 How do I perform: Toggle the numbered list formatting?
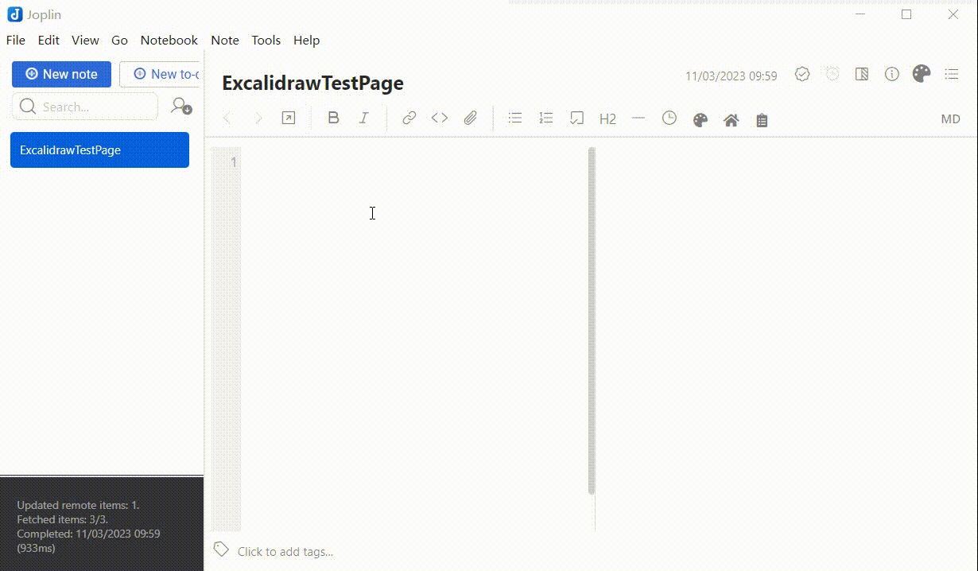coord(545,117)
